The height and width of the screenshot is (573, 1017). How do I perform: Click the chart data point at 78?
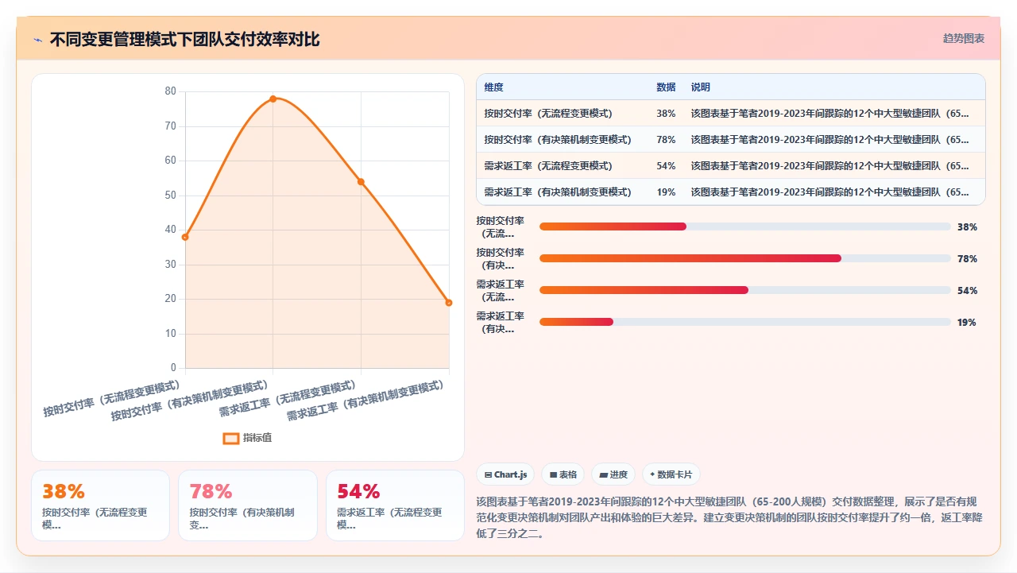coord(273,99)
